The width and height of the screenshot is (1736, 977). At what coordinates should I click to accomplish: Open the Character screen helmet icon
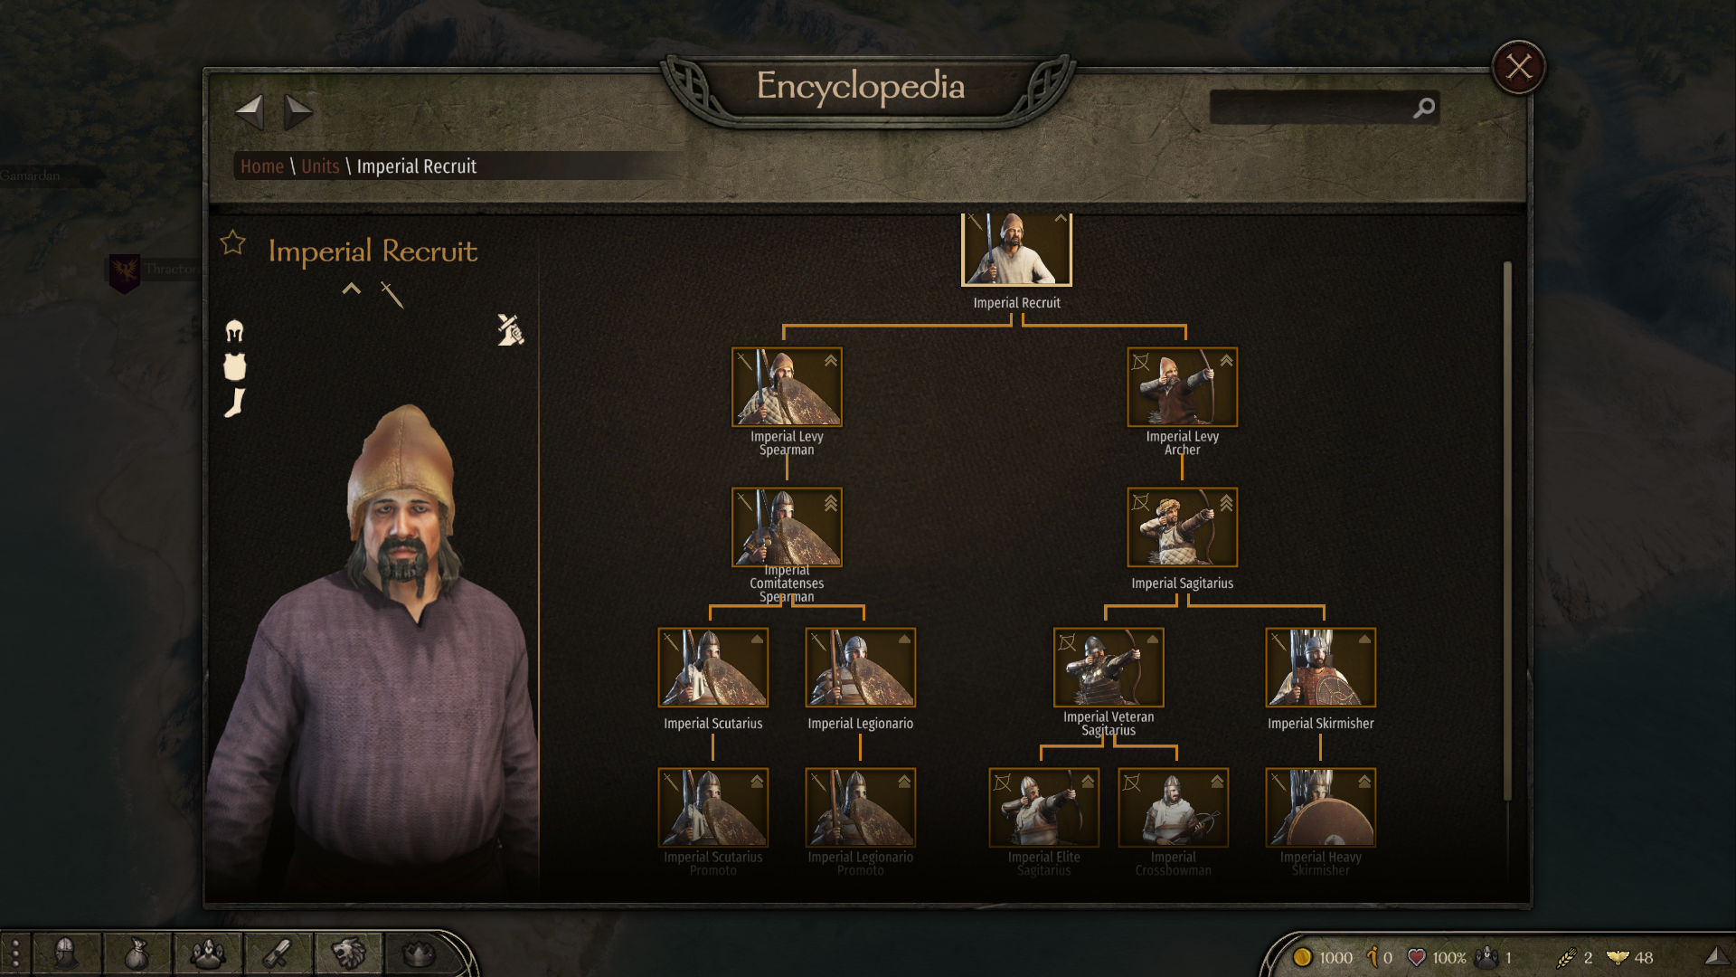tap(66, 953)
